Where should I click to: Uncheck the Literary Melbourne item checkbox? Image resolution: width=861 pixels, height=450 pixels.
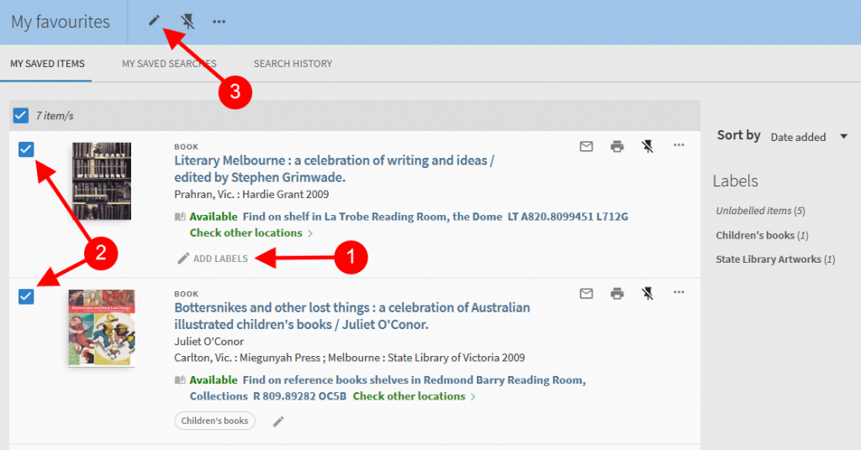coord(26,149)
